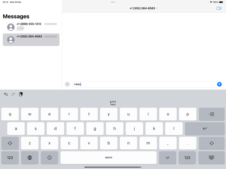Tap the s key

pyautogui.click(x=36, y=129)
